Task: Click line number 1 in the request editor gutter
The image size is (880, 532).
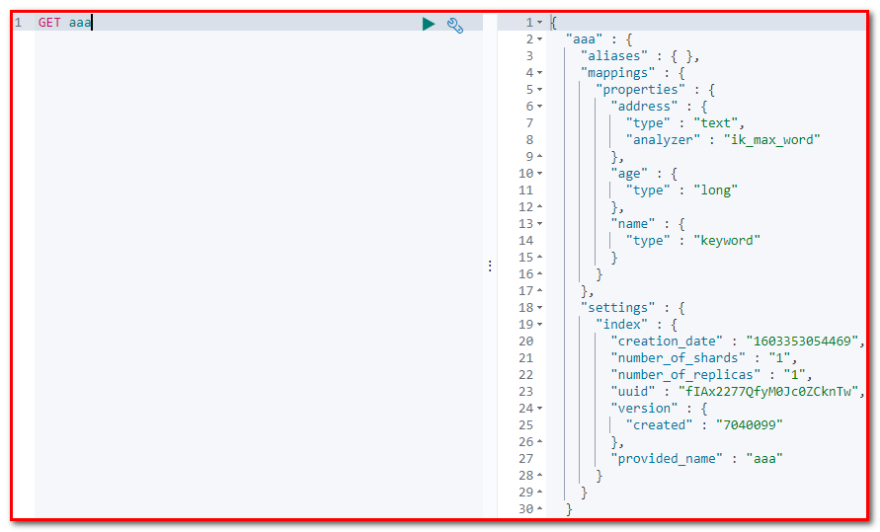Action: (19, 23)
